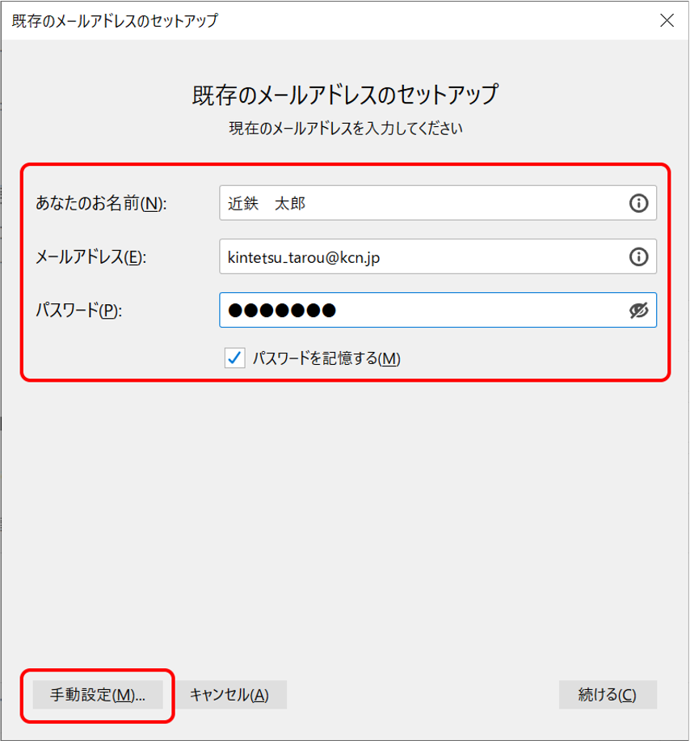Click the dialog heading 既存のメールアドレスのセットアップ
The height and width of the screenshot is (741, 690).
click(x=345, y=95)
